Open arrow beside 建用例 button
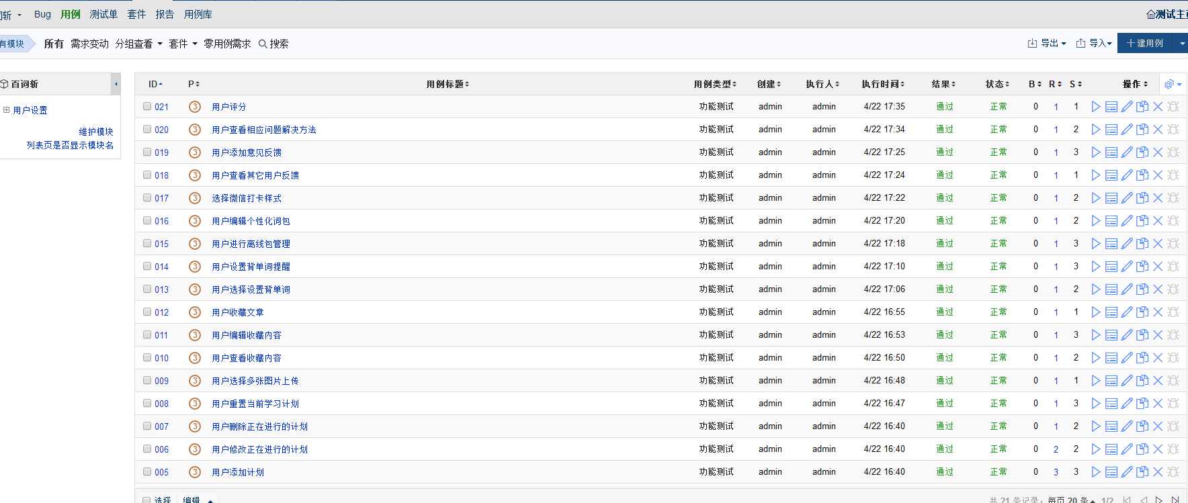This screenshot has height=503, width=1188. tap(1181, 43)
